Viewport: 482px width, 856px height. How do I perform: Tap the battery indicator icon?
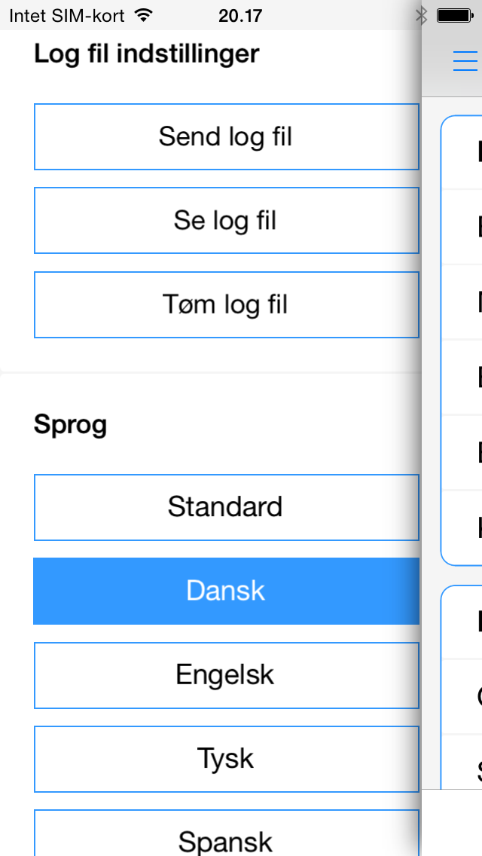(455, 15)
